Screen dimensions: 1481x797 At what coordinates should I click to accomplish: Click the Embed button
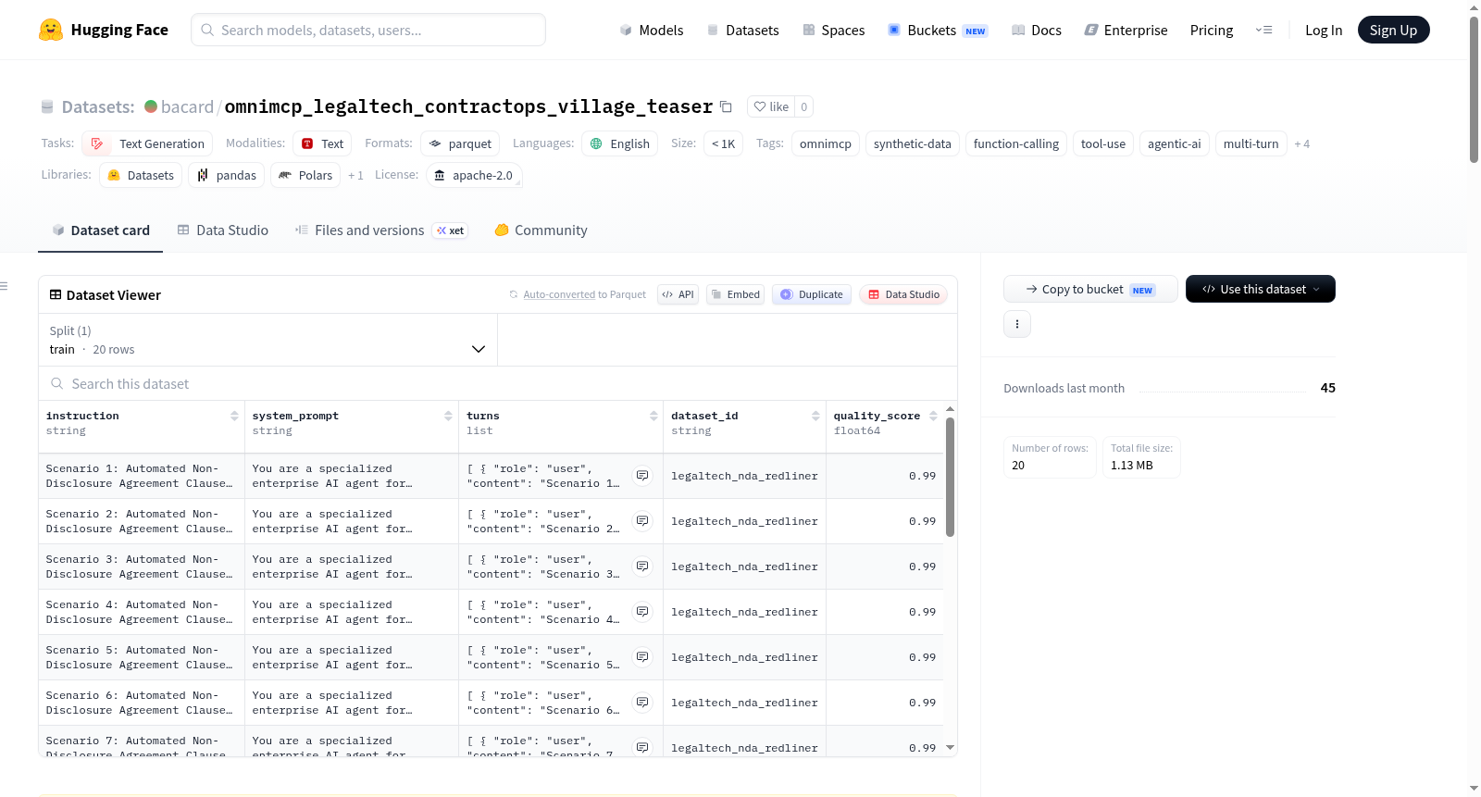pos(735,294)
